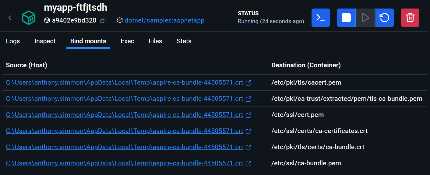
Task: Click the Destination (Container) column header
Action: (x=306, y=65)
